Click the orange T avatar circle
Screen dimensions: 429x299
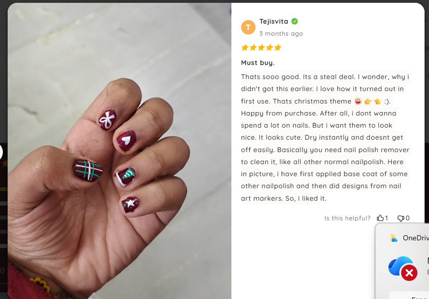coord(248,27)
